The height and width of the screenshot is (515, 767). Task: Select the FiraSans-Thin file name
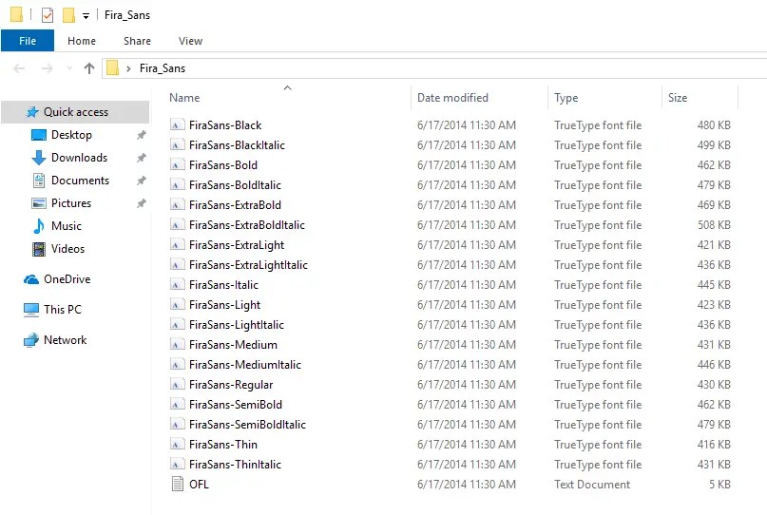pyautogui.click(x=223, y=445)
